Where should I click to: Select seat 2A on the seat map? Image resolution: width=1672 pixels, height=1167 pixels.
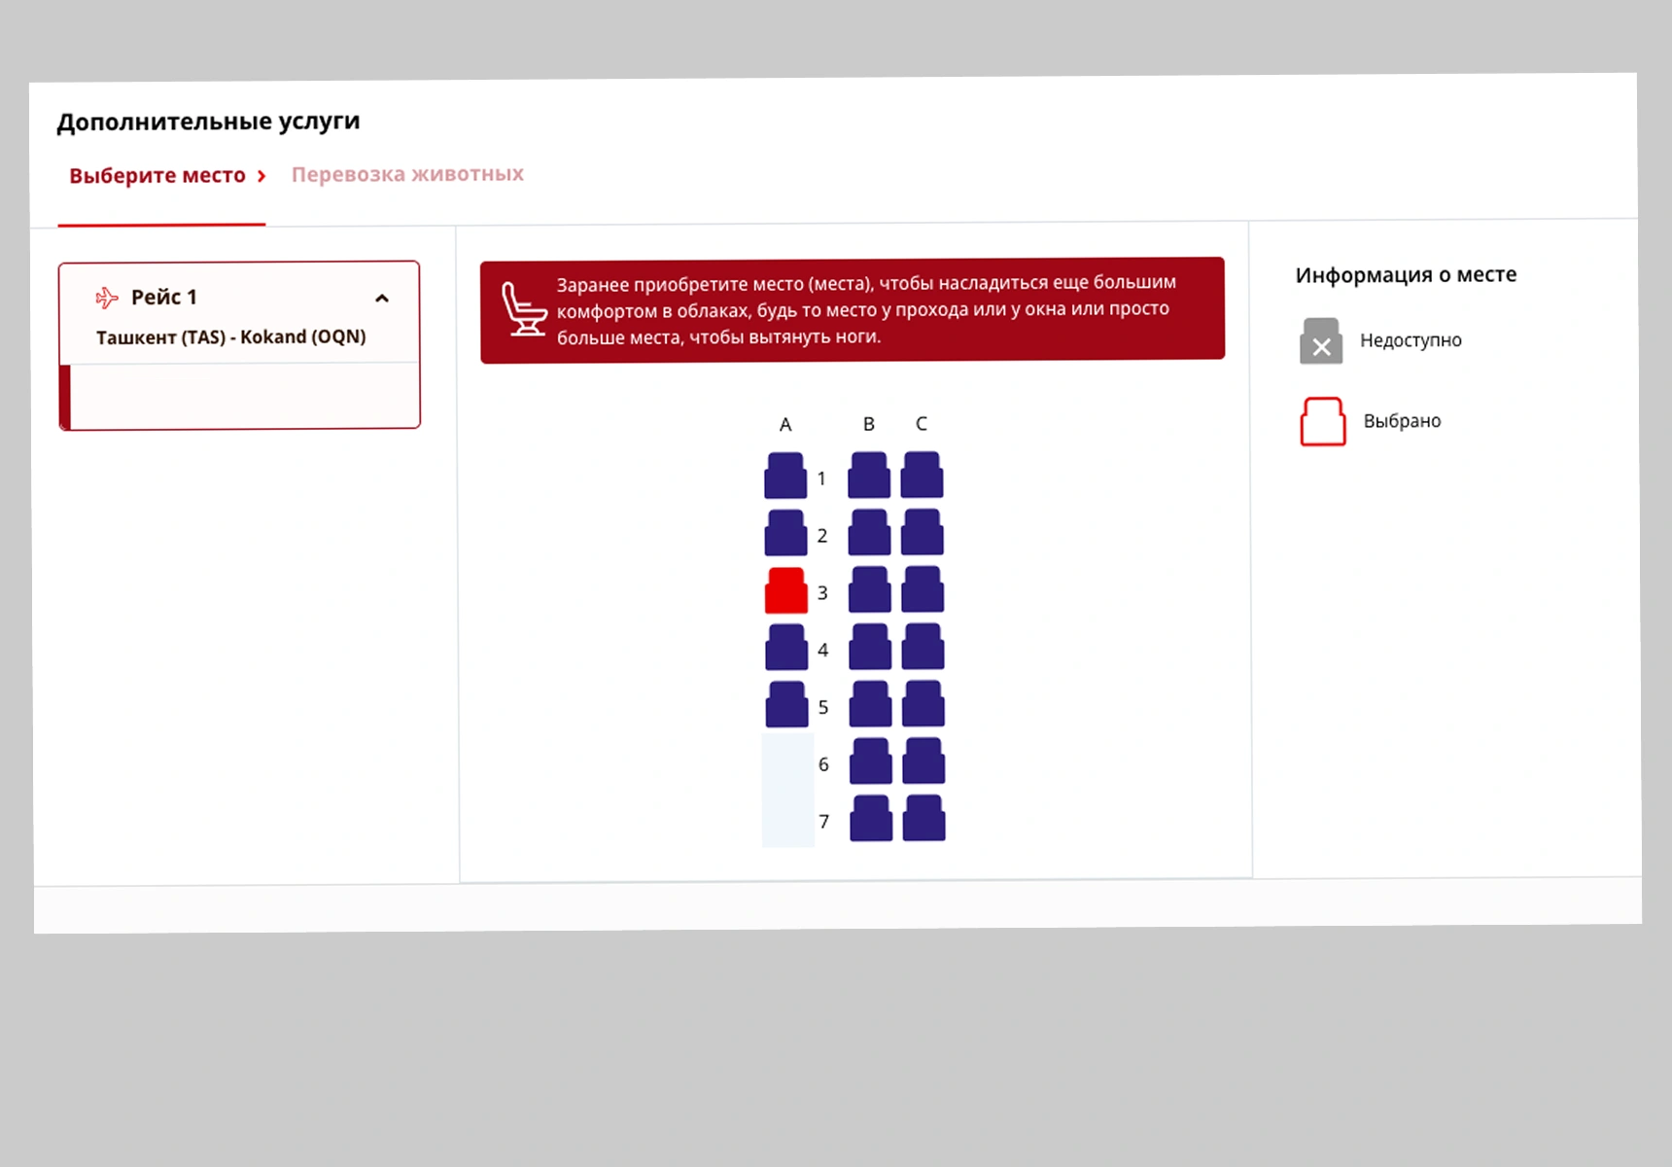[785, 533]
